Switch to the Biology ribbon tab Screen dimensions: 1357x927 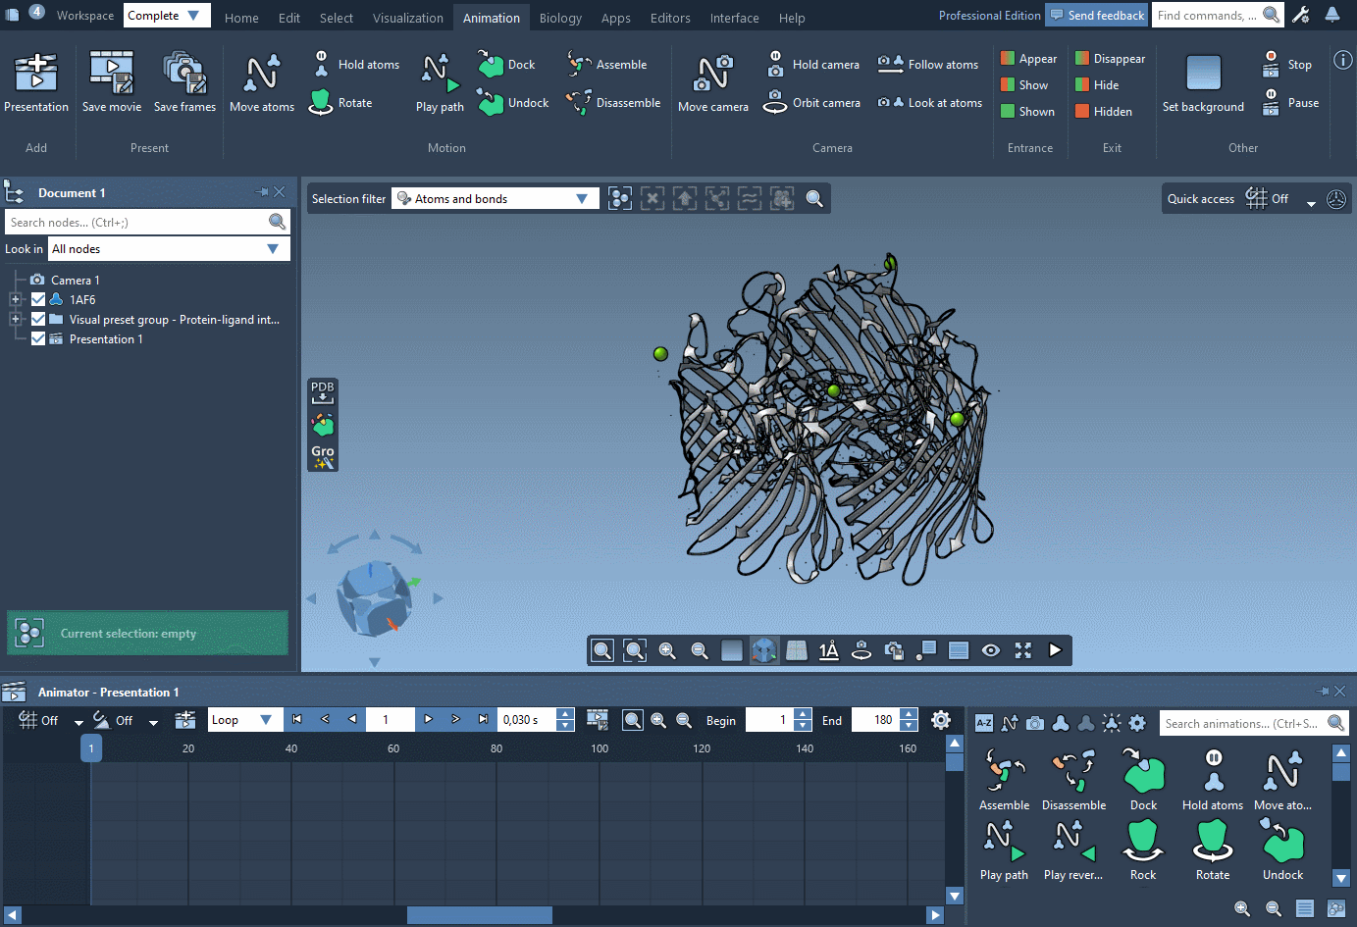(x=560, y=18)
